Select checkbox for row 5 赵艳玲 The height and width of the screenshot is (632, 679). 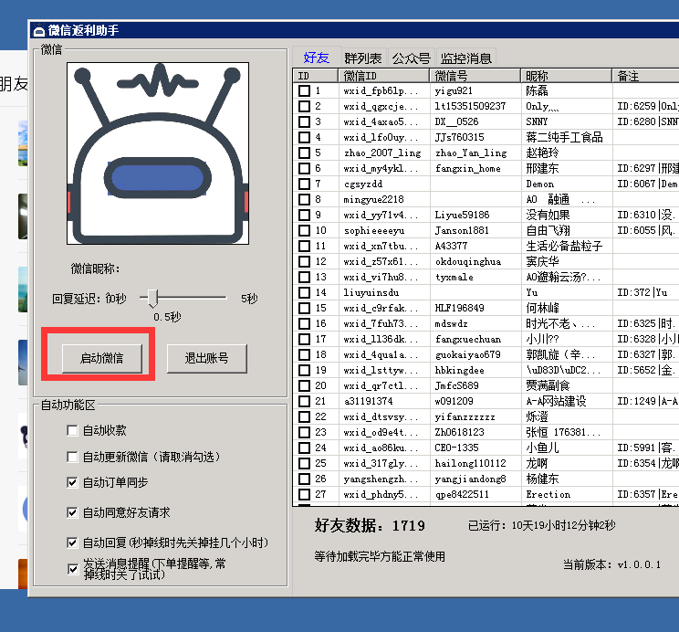pos(305,153)
